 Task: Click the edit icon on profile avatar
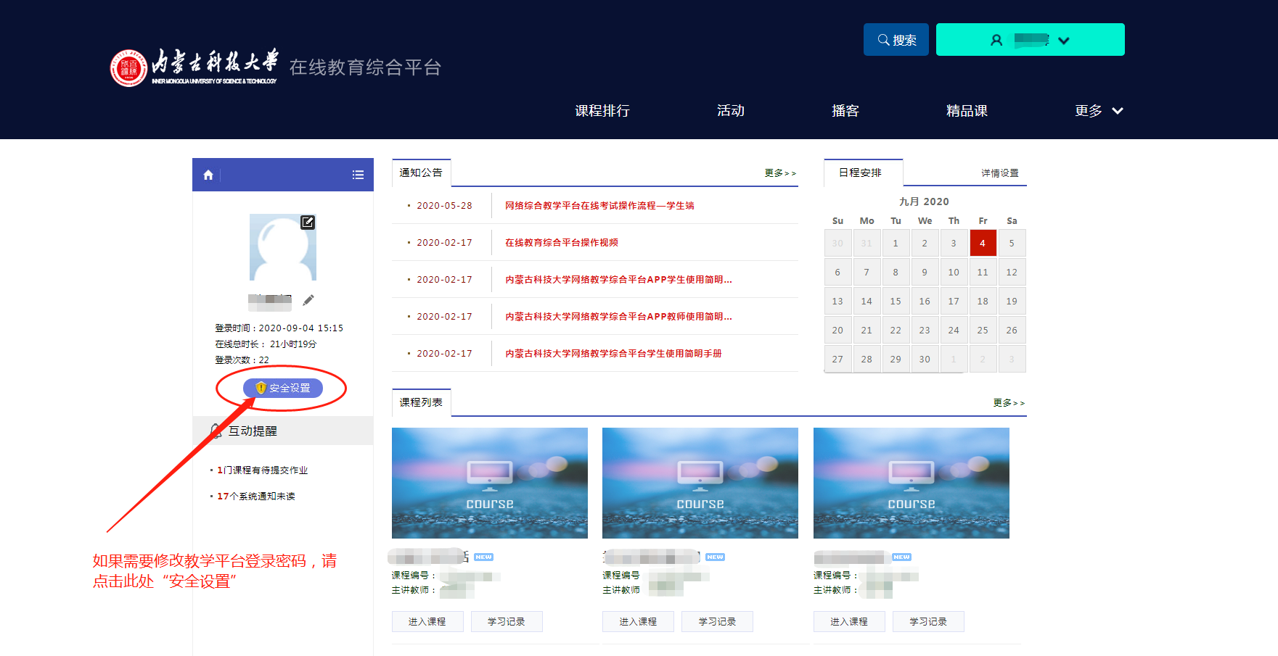(x=308, y=223)
